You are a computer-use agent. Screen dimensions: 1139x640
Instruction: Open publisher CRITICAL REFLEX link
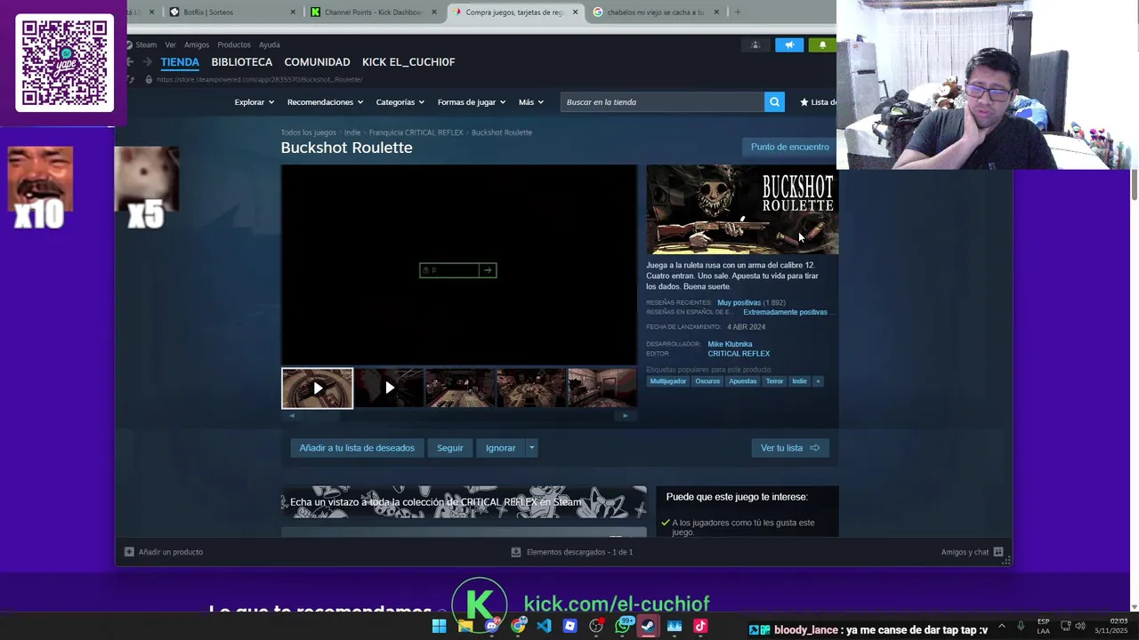click(739, 354)
